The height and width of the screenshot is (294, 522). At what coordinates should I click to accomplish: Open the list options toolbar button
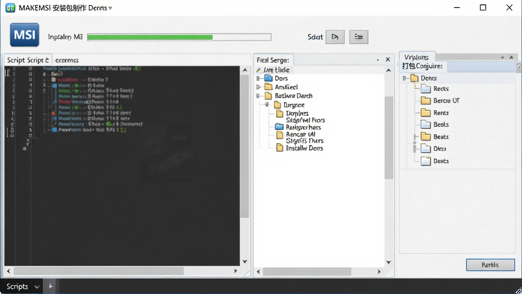coord(358,37)
